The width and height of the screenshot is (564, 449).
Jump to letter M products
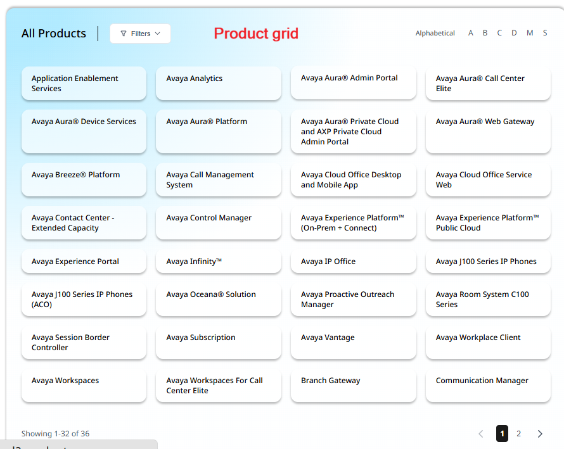point(530,33)
